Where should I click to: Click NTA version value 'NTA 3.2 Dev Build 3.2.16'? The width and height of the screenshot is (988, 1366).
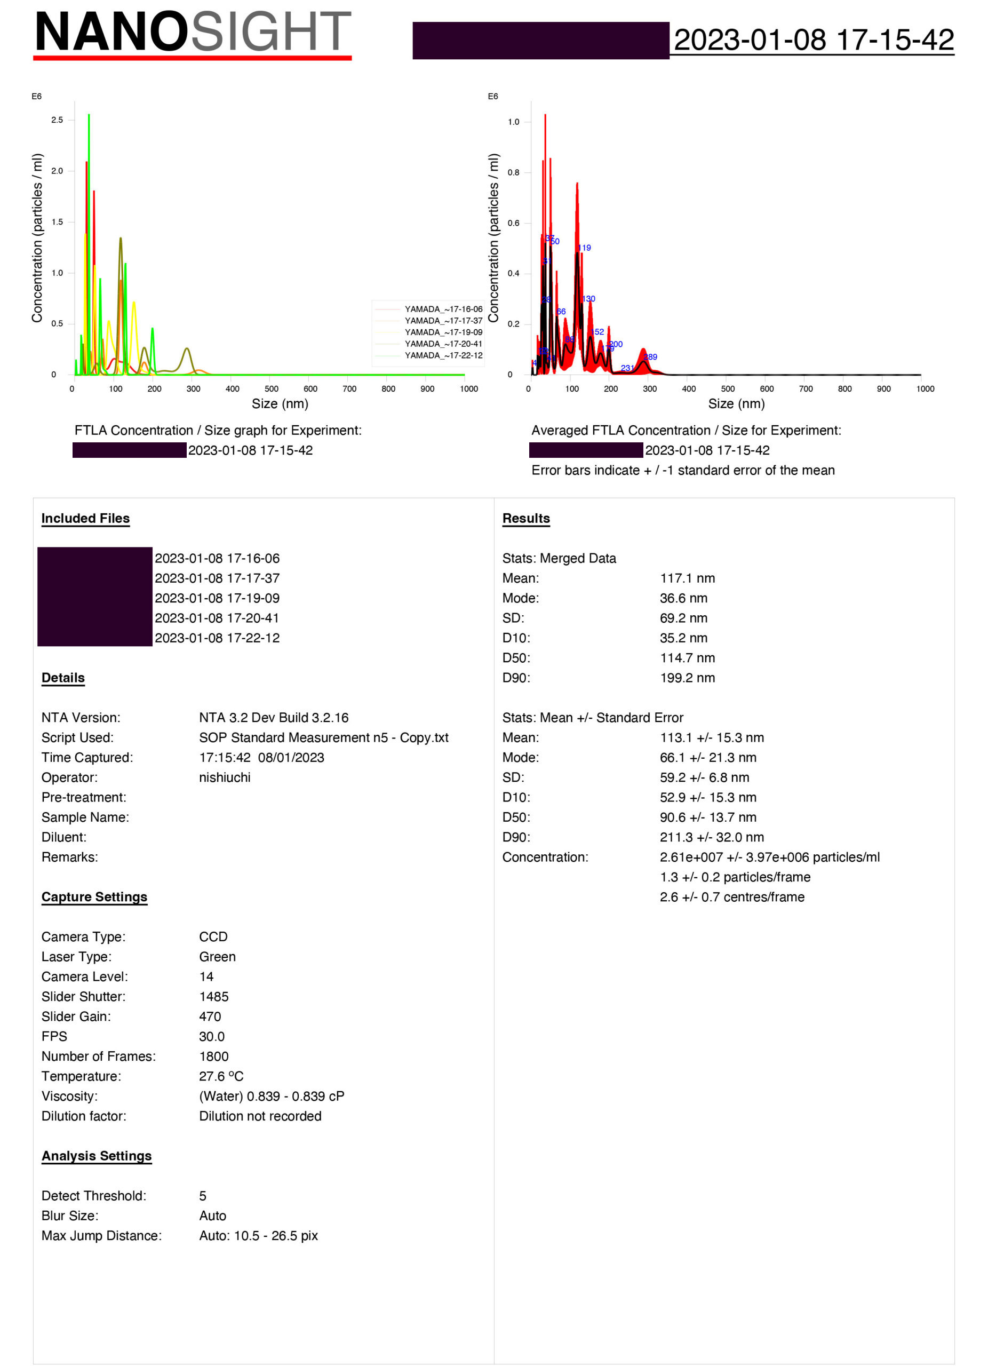(x=274, y=717)
